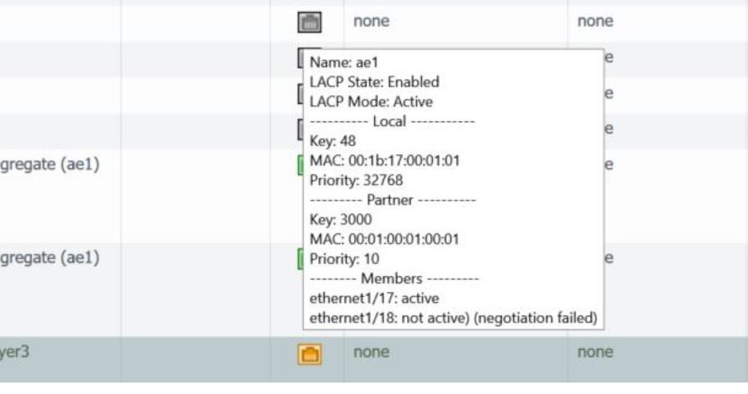Viewport: 748px width, 394px height.
Task: Click rightmost 'none' in the highlighted row
Action: (x=595, y=352)
